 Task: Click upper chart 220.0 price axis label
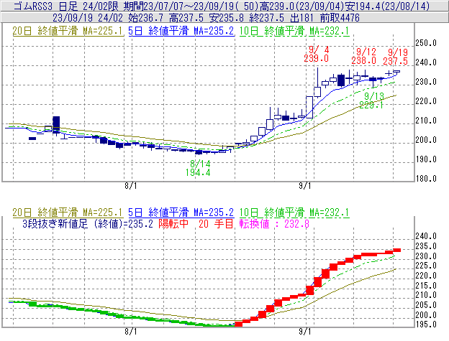pos(426,101)
